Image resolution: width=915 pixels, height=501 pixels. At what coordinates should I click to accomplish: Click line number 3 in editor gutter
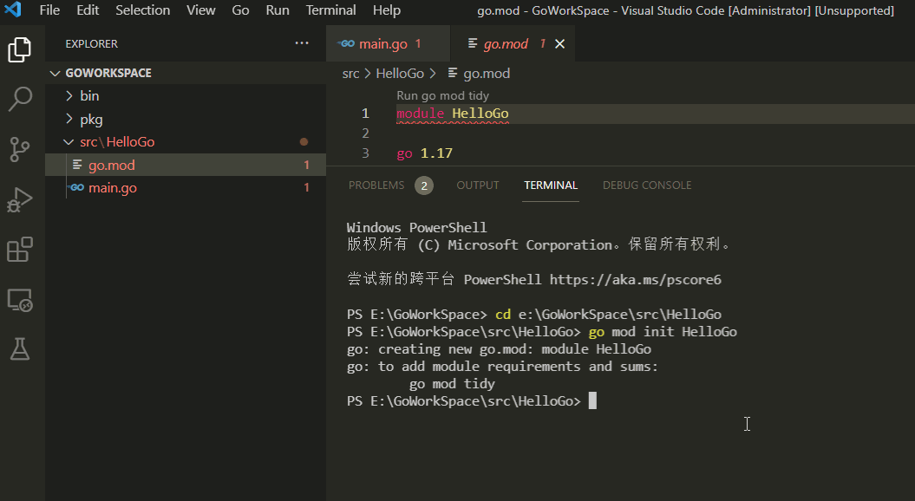click(365, 153)
